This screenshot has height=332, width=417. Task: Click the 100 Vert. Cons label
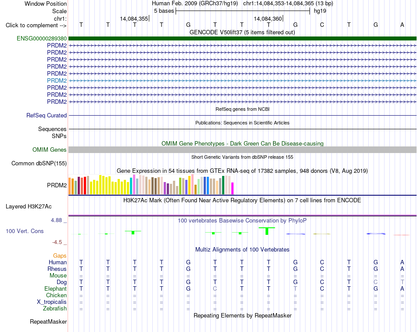click(x=25, y=231)
